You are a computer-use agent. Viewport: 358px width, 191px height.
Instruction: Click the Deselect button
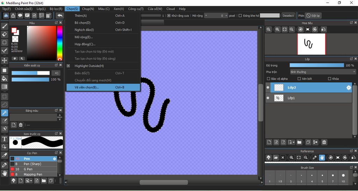click(288, 16)
